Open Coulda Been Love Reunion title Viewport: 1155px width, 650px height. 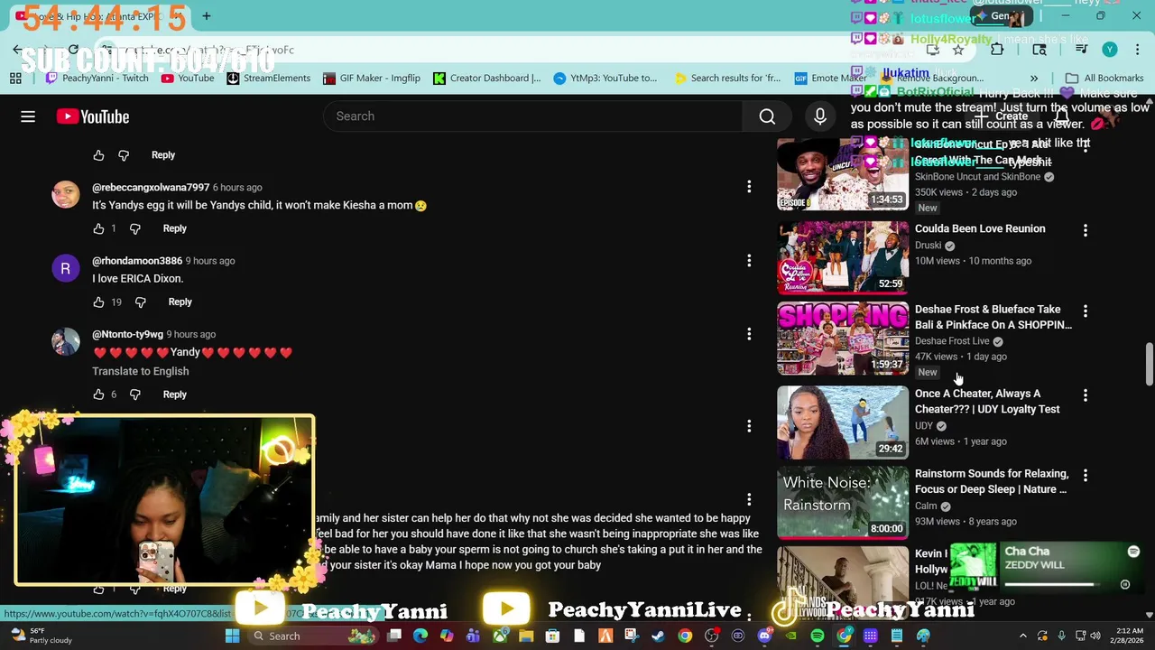[x=980, y=229]
